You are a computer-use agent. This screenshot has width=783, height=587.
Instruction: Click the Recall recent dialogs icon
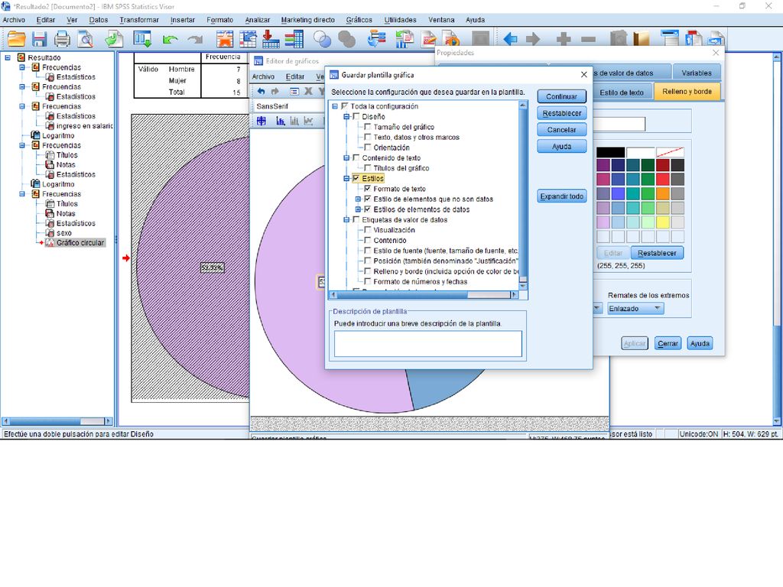(x=142, y=39)
